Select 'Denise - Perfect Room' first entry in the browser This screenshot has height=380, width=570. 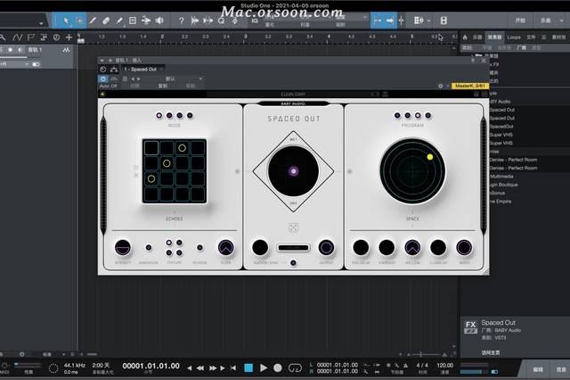pyautogui.click(x=513, y=160)
